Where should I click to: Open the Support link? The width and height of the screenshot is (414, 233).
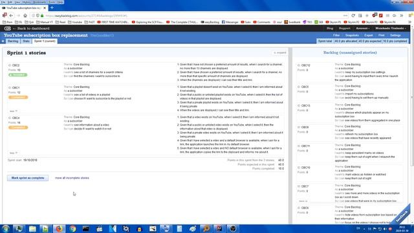click(344, 28)
